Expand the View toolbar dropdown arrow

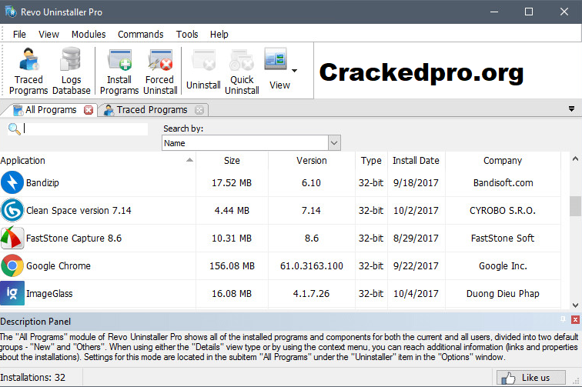294,71
